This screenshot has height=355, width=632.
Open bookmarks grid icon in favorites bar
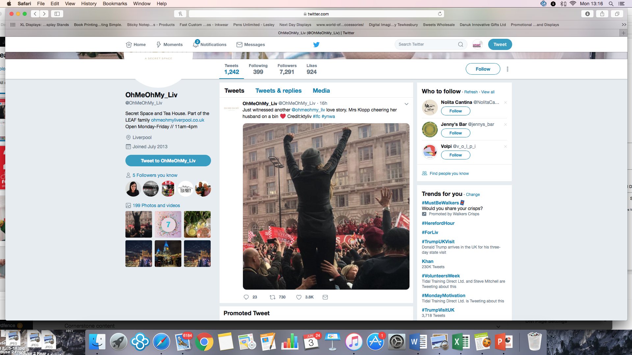point(13,25)
